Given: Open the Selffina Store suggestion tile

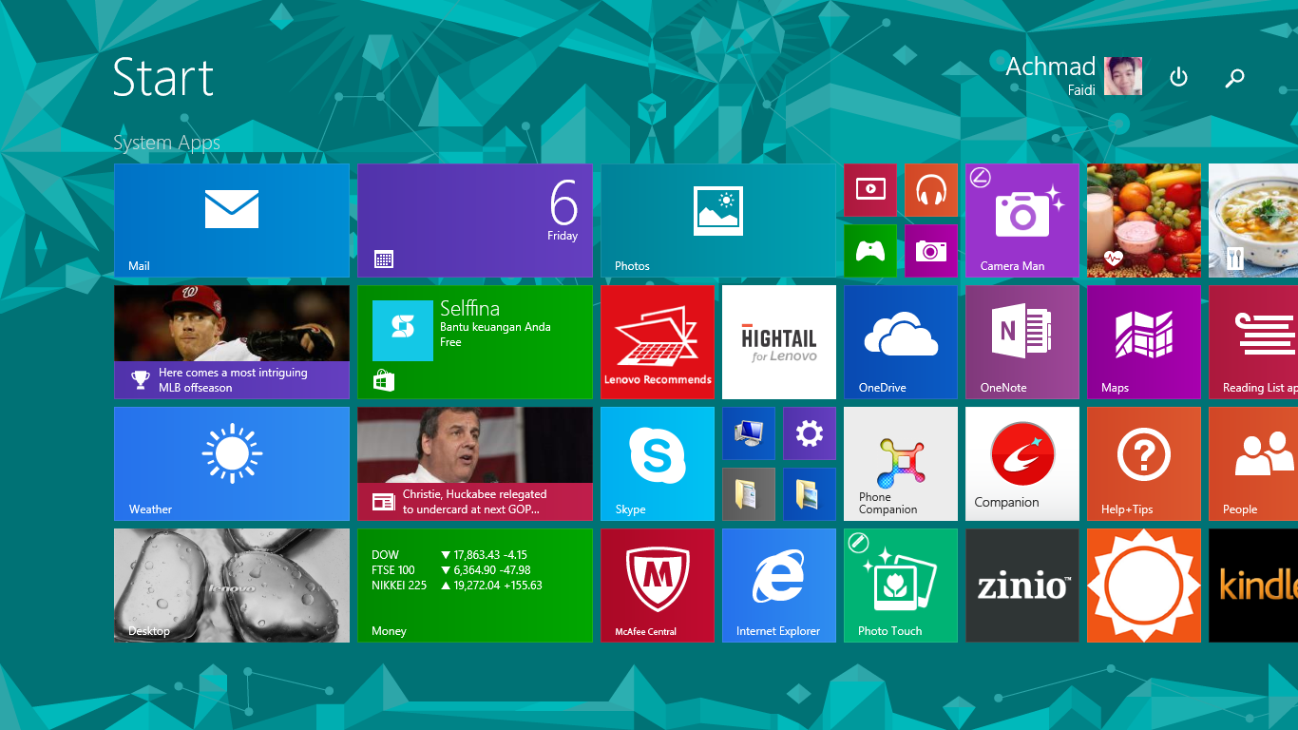Looking at the screenshot, I should coord(475,342).
